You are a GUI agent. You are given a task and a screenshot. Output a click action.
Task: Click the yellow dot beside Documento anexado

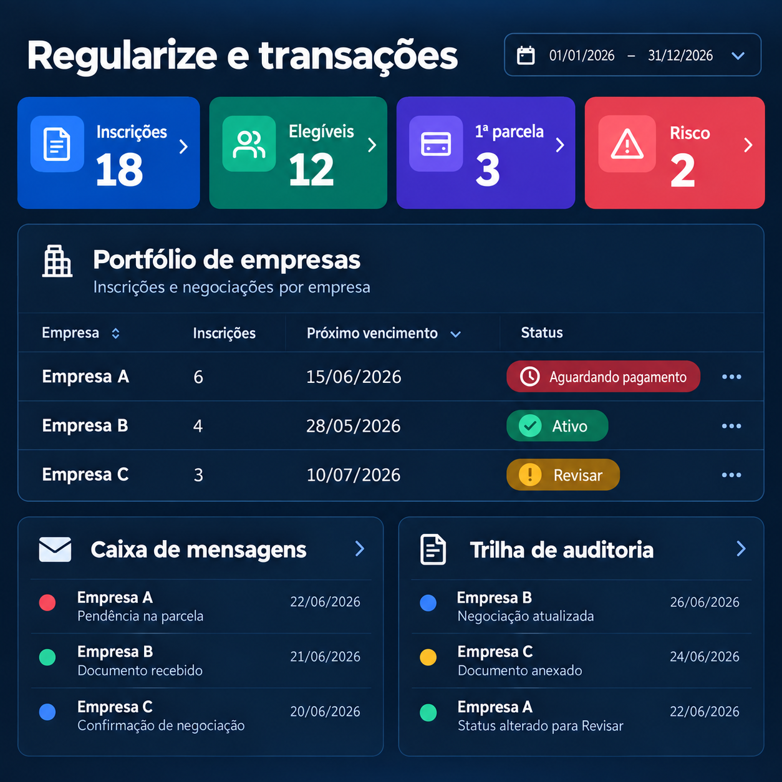click(x=428, y=657)
